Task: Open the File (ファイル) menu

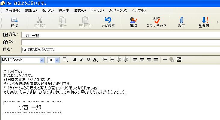Action: pos(13,10)
